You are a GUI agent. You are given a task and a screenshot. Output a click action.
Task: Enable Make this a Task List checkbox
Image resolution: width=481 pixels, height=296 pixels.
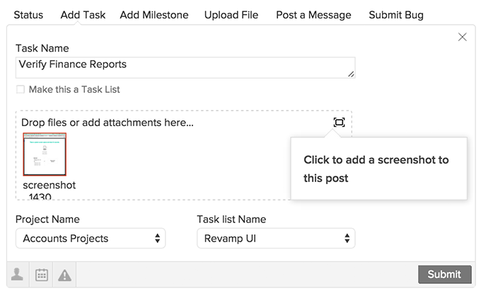coord(21,90)
